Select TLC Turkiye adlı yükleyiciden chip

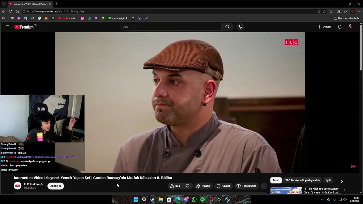pyautogui.click(x=302, y=180)
